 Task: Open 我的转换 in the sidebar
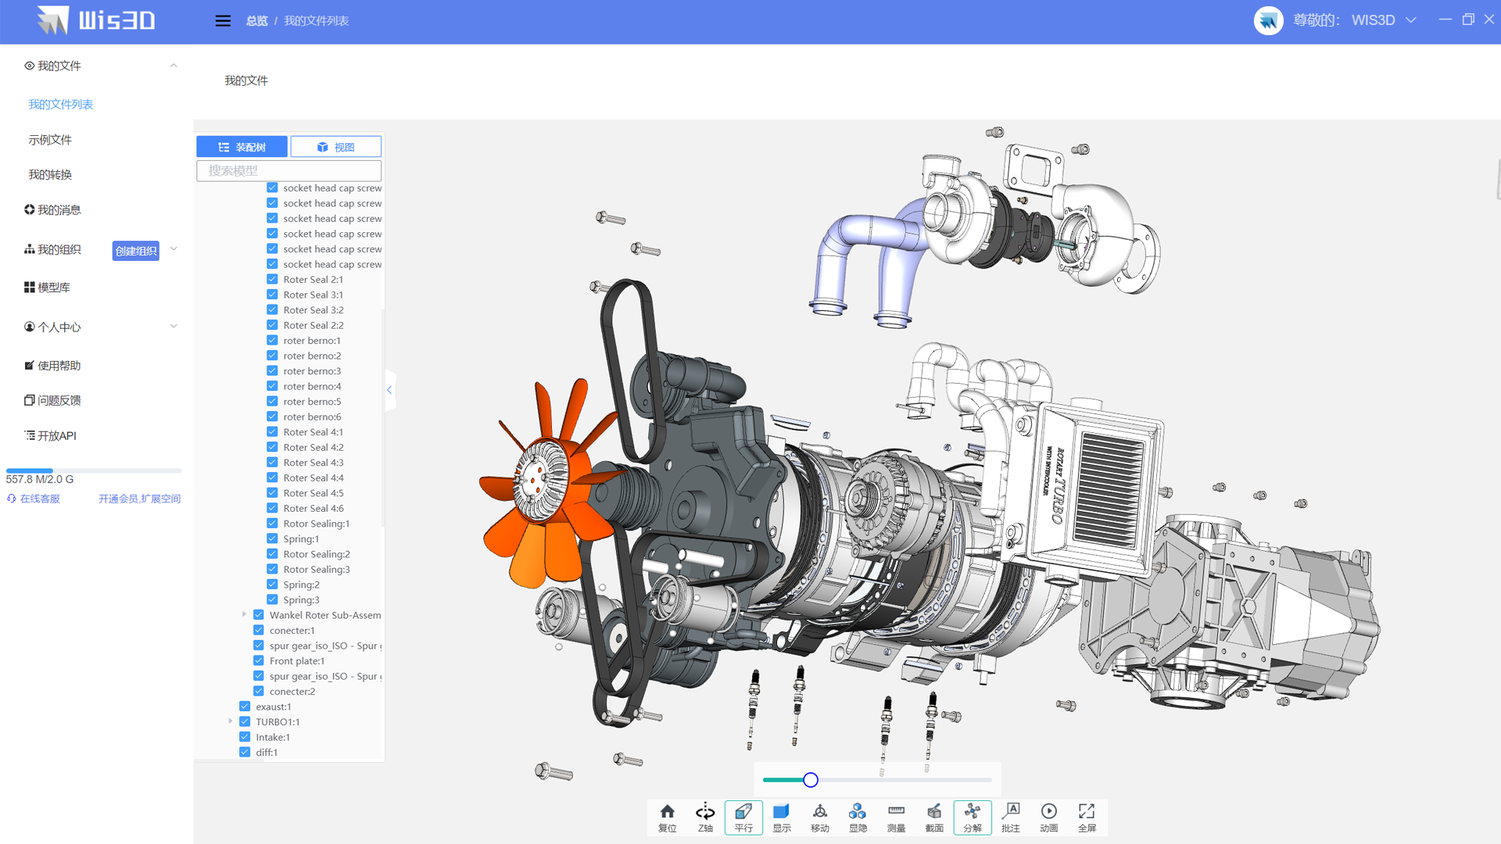50,174
